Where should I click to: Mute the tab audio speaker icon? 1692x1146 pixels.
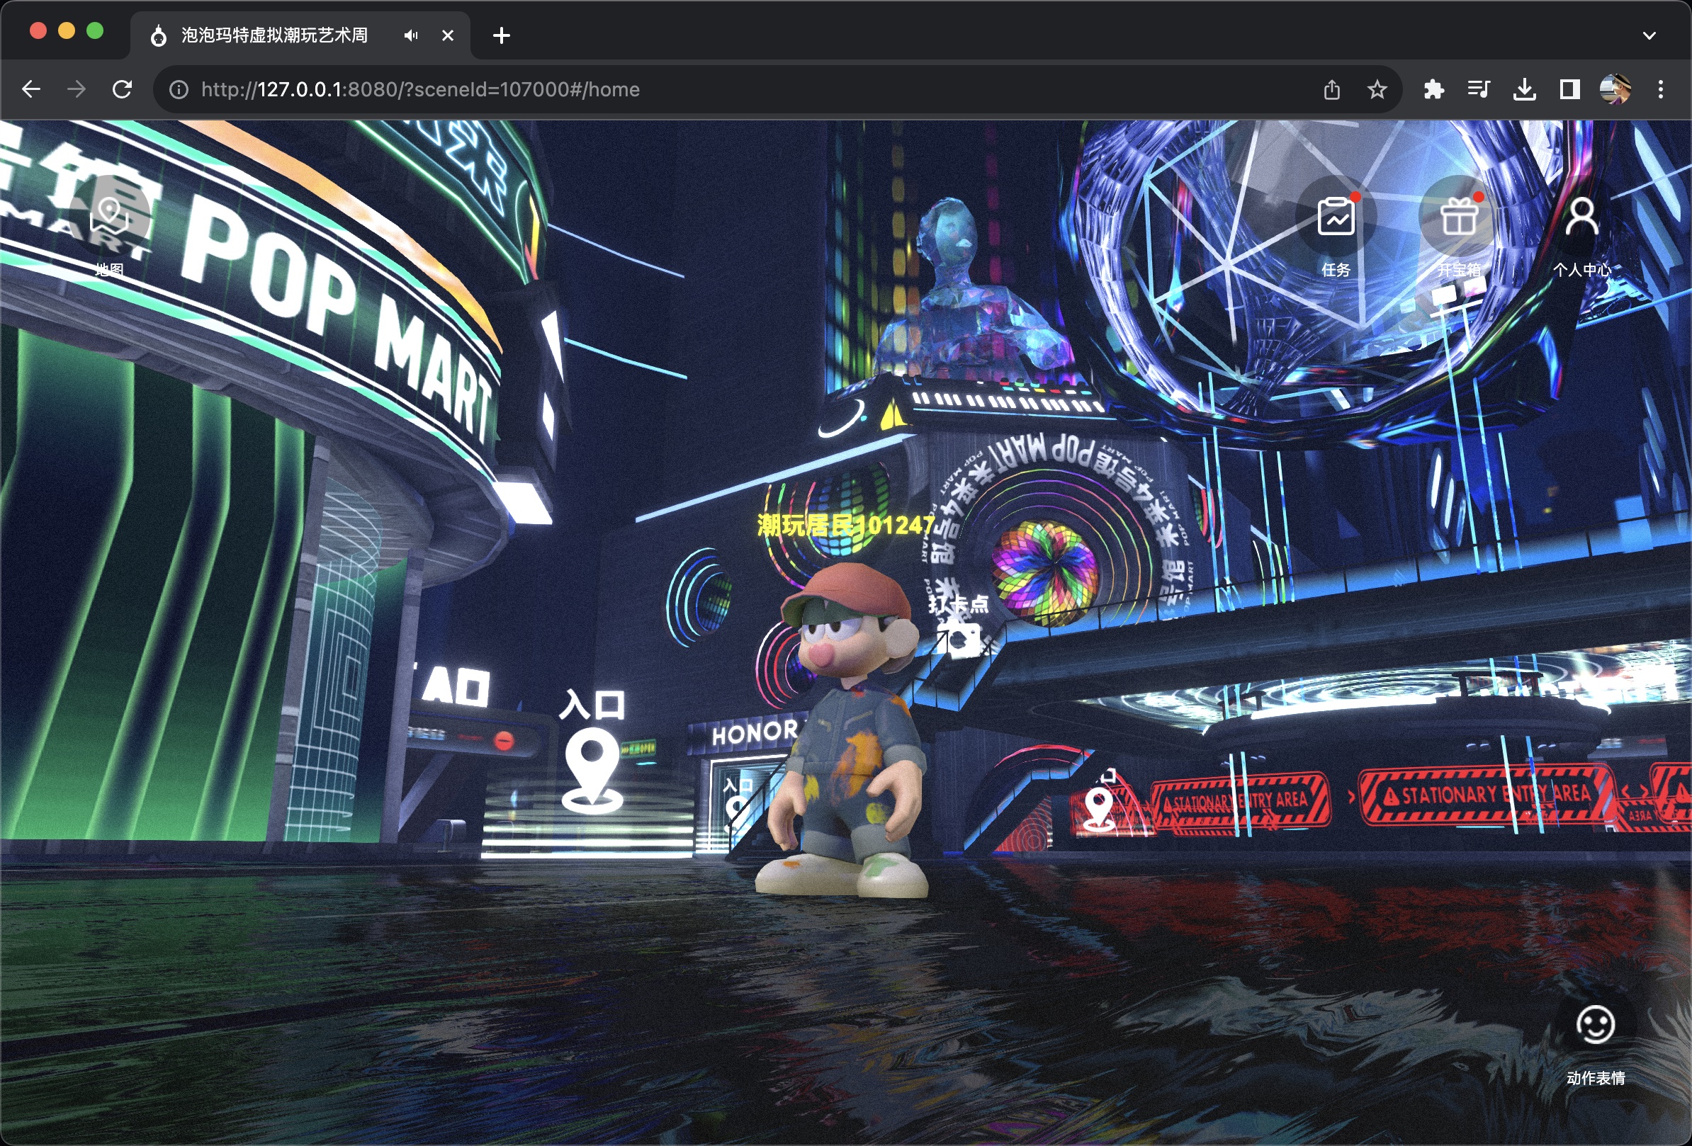coord(412,35)
